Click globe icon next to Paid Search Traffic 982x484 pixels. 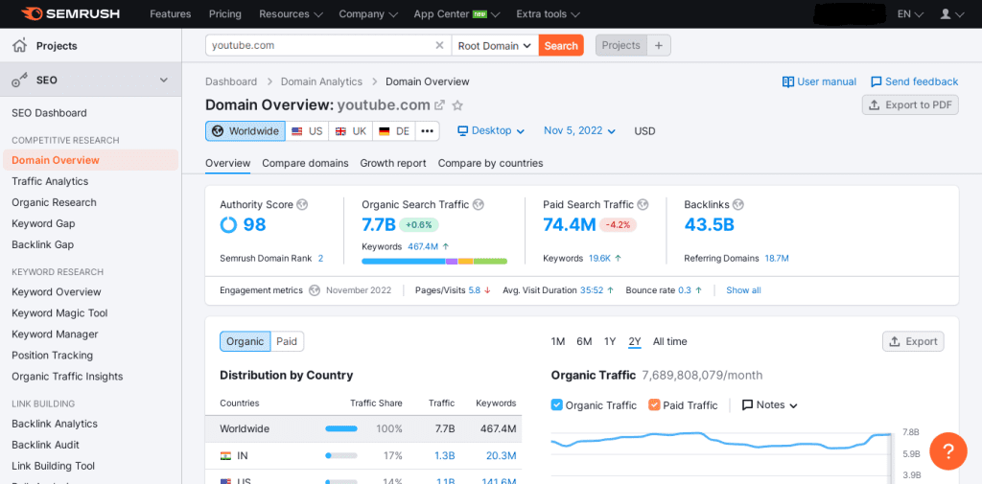click(x=643, y=204)
